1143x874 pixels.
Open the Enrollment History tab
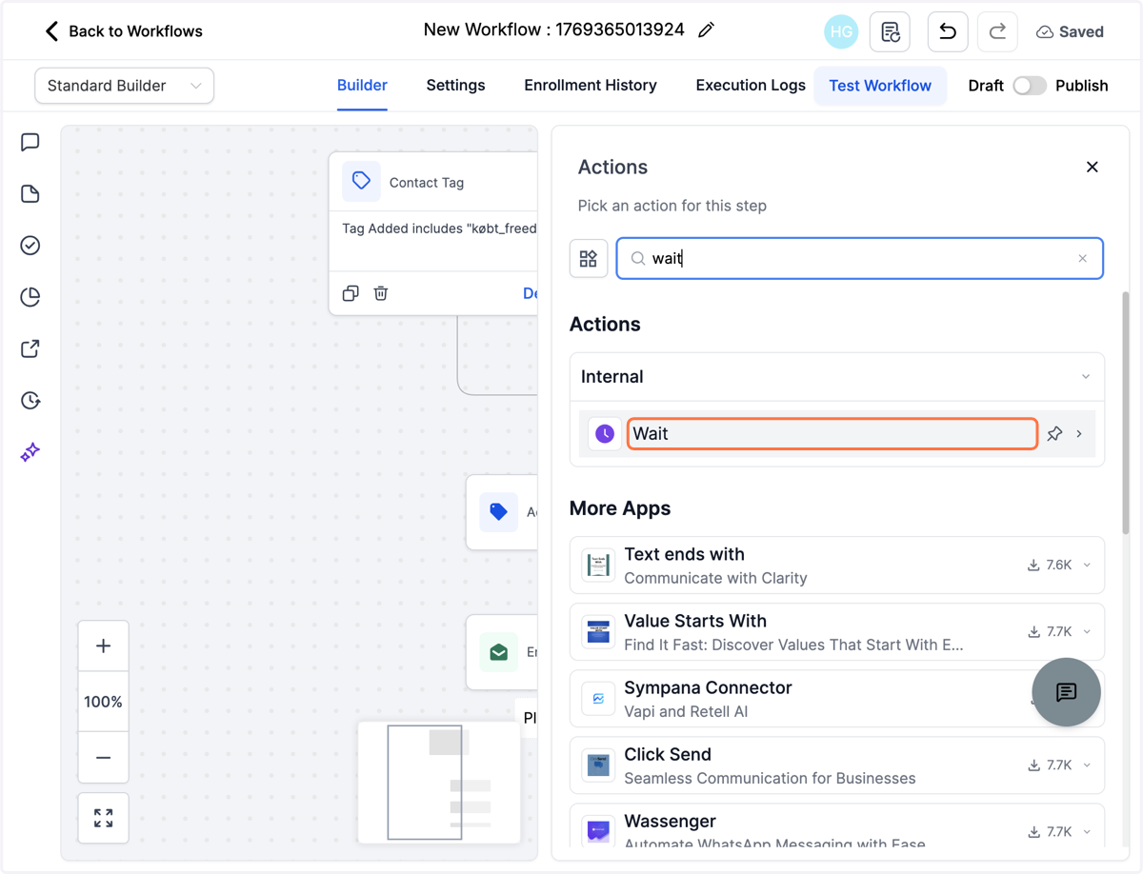(591, 86)
